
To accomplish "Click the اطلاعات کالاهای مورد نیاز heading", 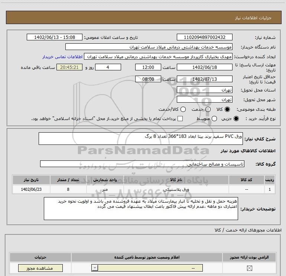I will pos(248,151).
